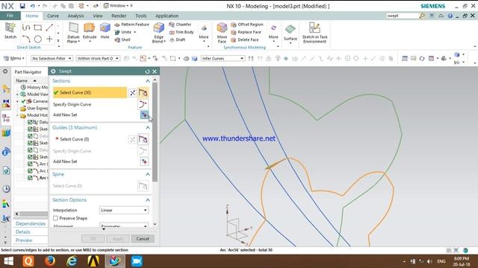478x268 pixels.
Task: Click Delete Face tool
Action: click(245, 39)
